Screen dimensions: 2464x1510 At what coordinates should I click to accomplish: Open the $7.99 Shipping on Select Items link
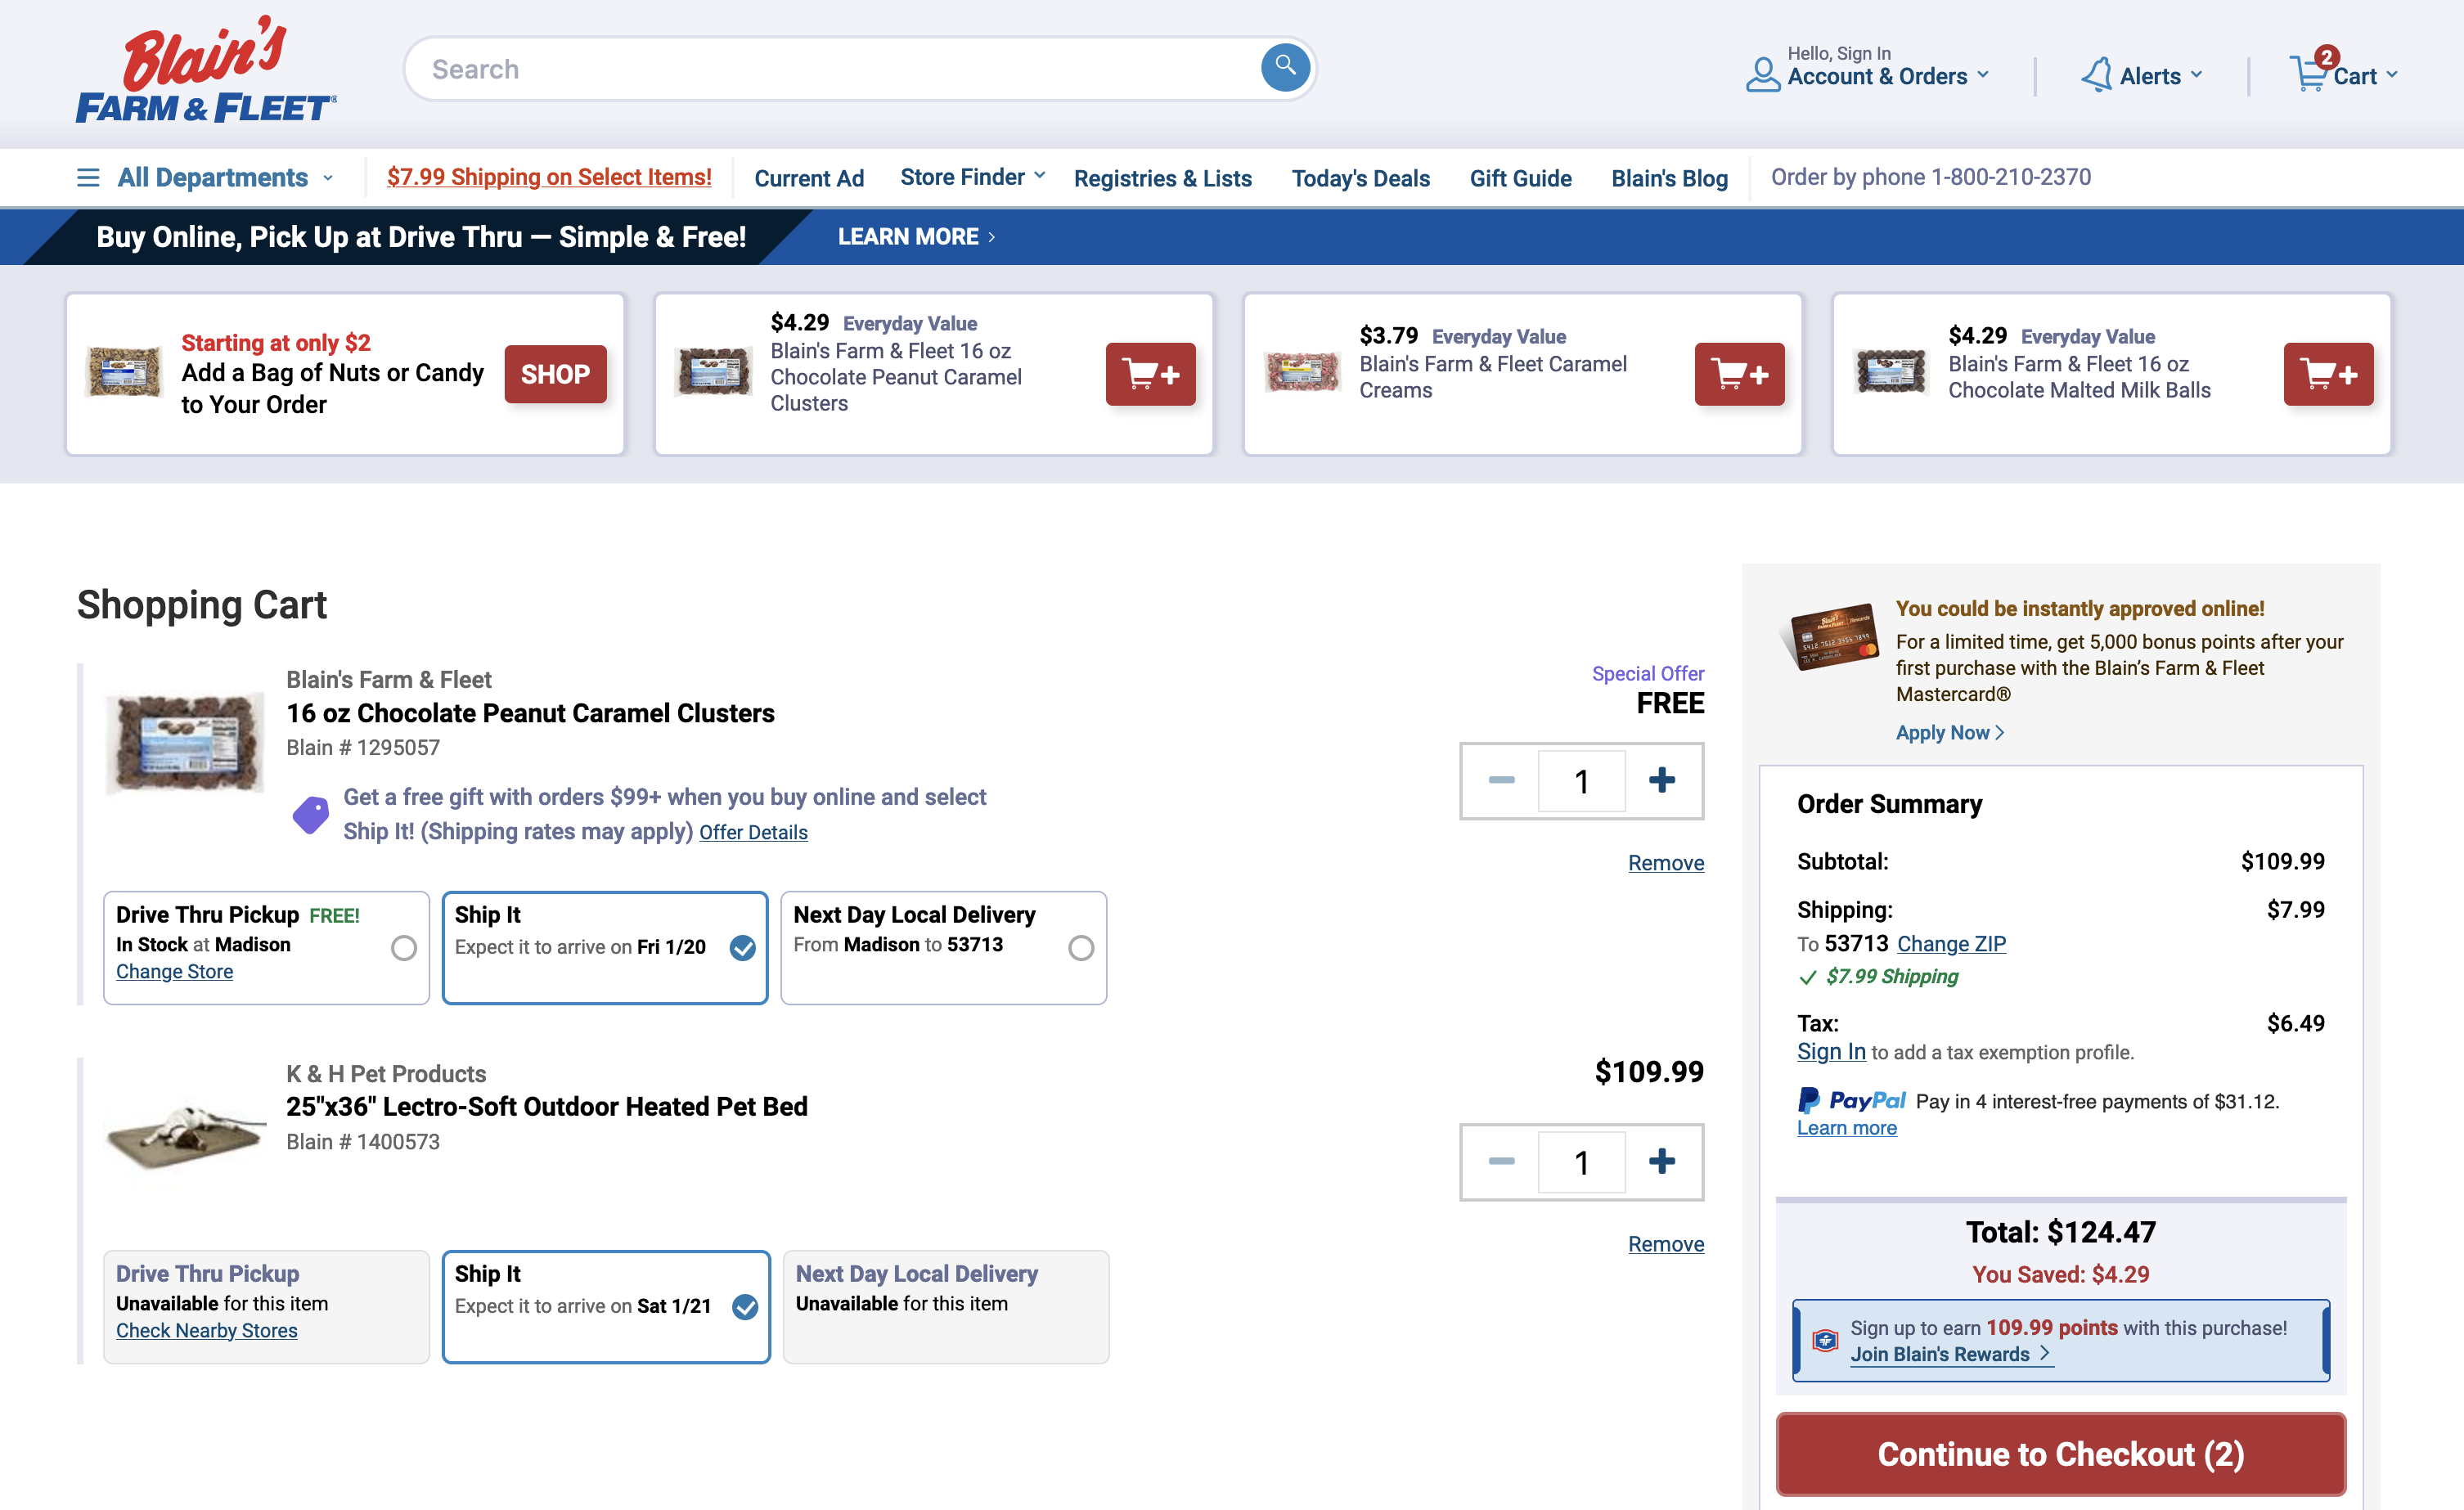pyautogui.click(x=549, y=177)
